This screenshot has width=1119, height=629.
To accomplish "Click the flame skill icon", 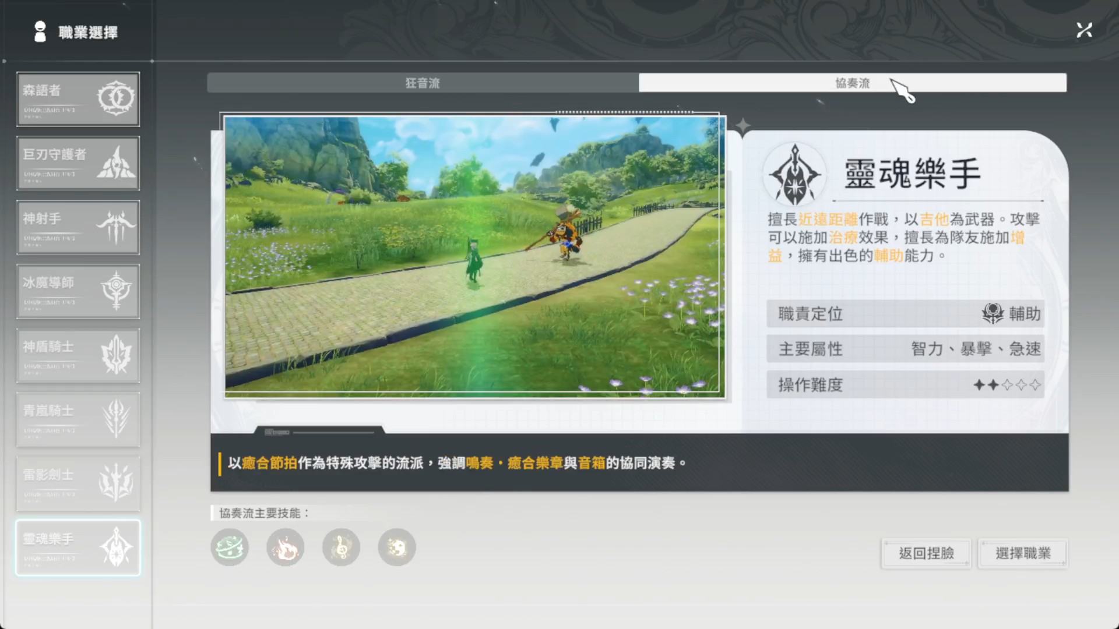I will click(286, 547).
